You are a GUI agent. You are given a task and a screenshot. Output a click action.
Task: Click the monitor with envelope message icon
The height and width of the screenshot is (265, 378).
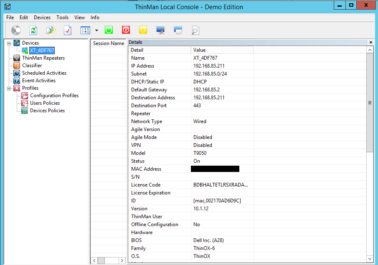(x=178, y=30)
